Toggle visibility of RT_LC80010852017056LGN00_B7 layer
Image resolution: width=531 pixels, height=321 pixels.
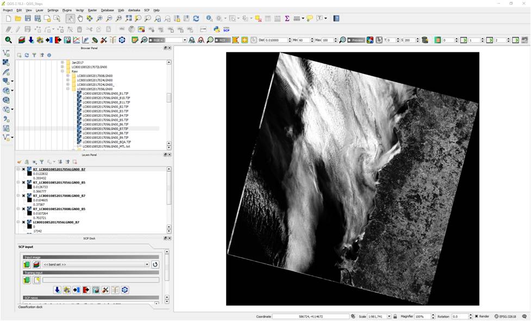tap(23, 169)
